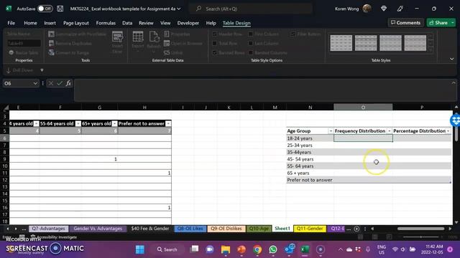
Task: Open Percentage Distribution filter dropdown
Action: (x=448, y=131)
